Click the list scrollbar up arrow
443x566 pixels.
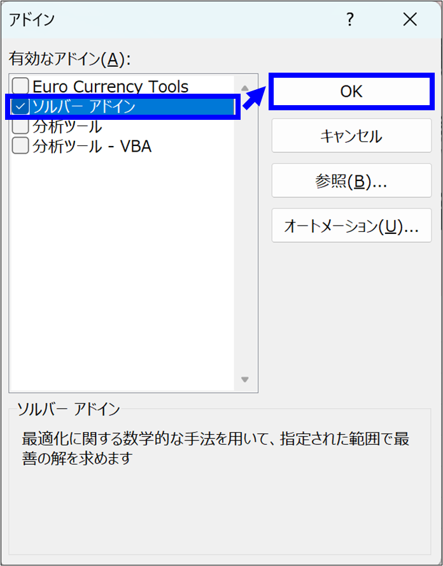pos(245,88)
